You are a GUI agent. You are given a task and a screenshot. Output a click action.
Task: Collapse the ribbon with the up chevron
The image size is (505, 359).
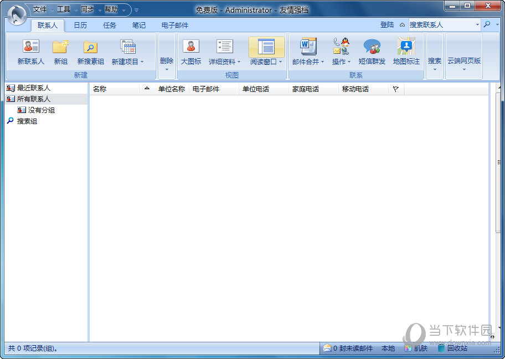tap(402, 25)
